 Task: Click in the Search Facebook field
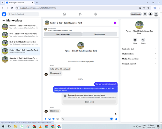click(x=23, y=14)
